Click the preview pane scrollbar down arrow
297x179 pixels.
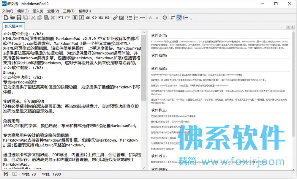tap(293, 169)
